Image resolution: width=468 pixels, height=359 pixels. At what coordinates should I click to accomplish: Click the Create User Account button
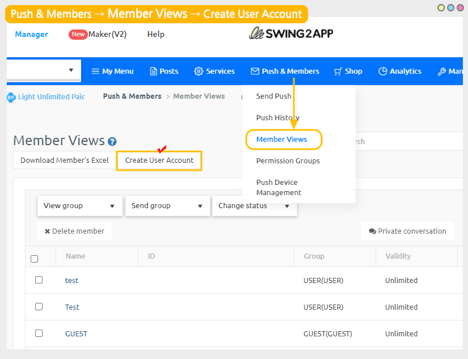pyautogui.click(x=159, y=161)
